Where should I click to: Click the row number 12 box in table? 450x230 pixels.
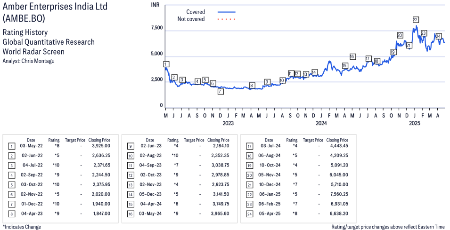(x=131, y=175)
